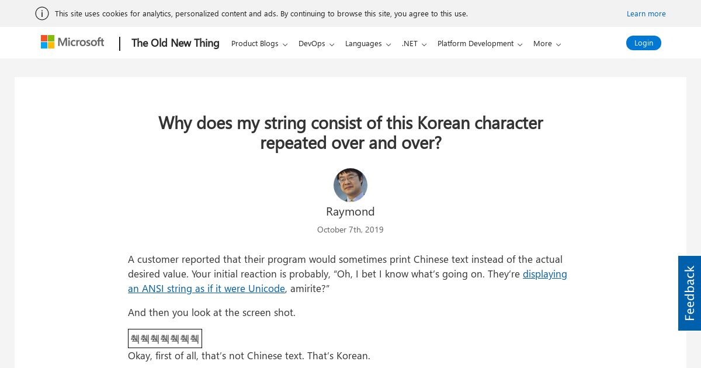Open the Learn more cookie link
The height and width of the screenshot is (368, 701).
[646, 13]
